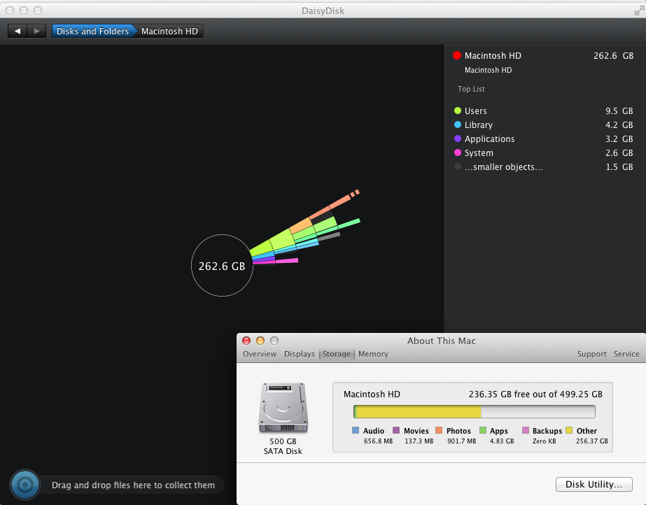
Task: Click the Photos legend swatch
Action: click(x=439, y=430)
